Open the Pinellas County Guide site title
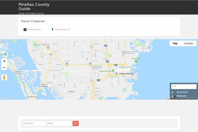This screenshot has width=198, height=132. pos(34,7)
